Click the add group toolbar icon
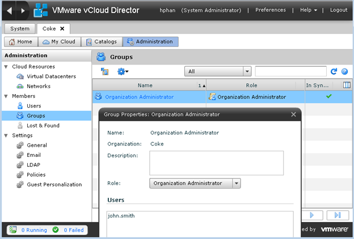 pos(104,71)
